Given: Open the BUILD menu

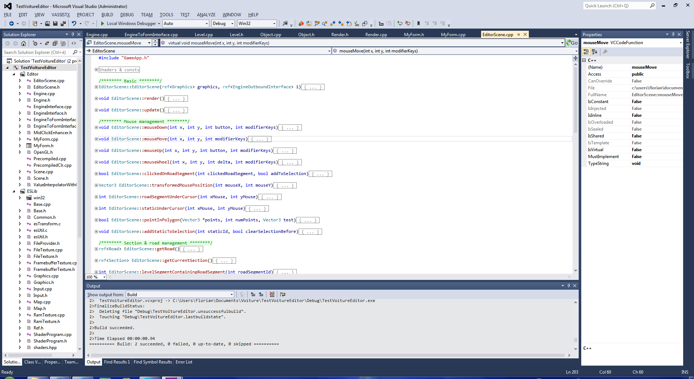Looking at the screenshot, I should [107, 15].
